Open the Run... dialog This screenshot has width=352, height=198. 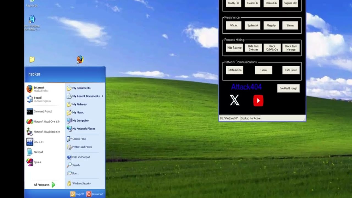coord(73,173)
